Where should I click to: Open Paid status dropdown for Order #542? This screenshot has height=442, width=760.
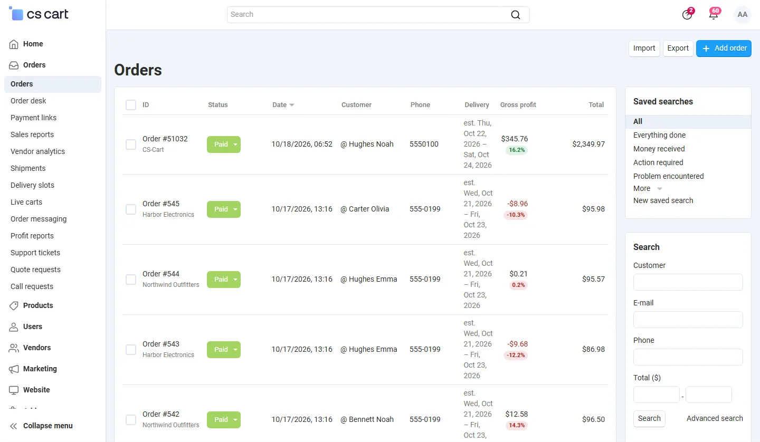coord(224,420)
